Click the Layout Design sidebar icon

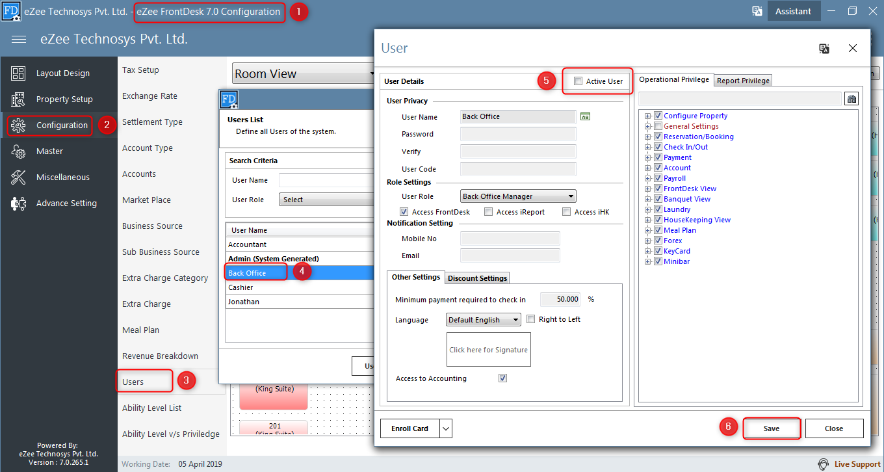tap(18, 73)
